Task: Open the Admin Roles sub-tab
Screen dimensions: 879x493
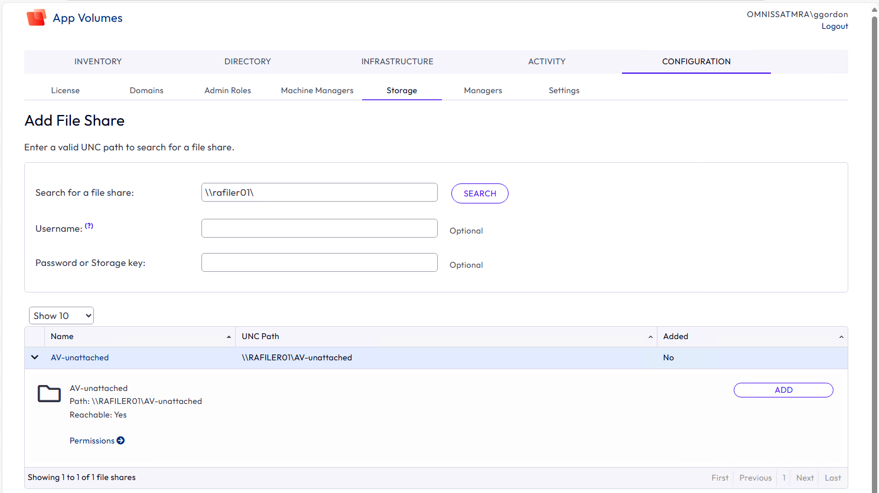Action: (227, 90)
